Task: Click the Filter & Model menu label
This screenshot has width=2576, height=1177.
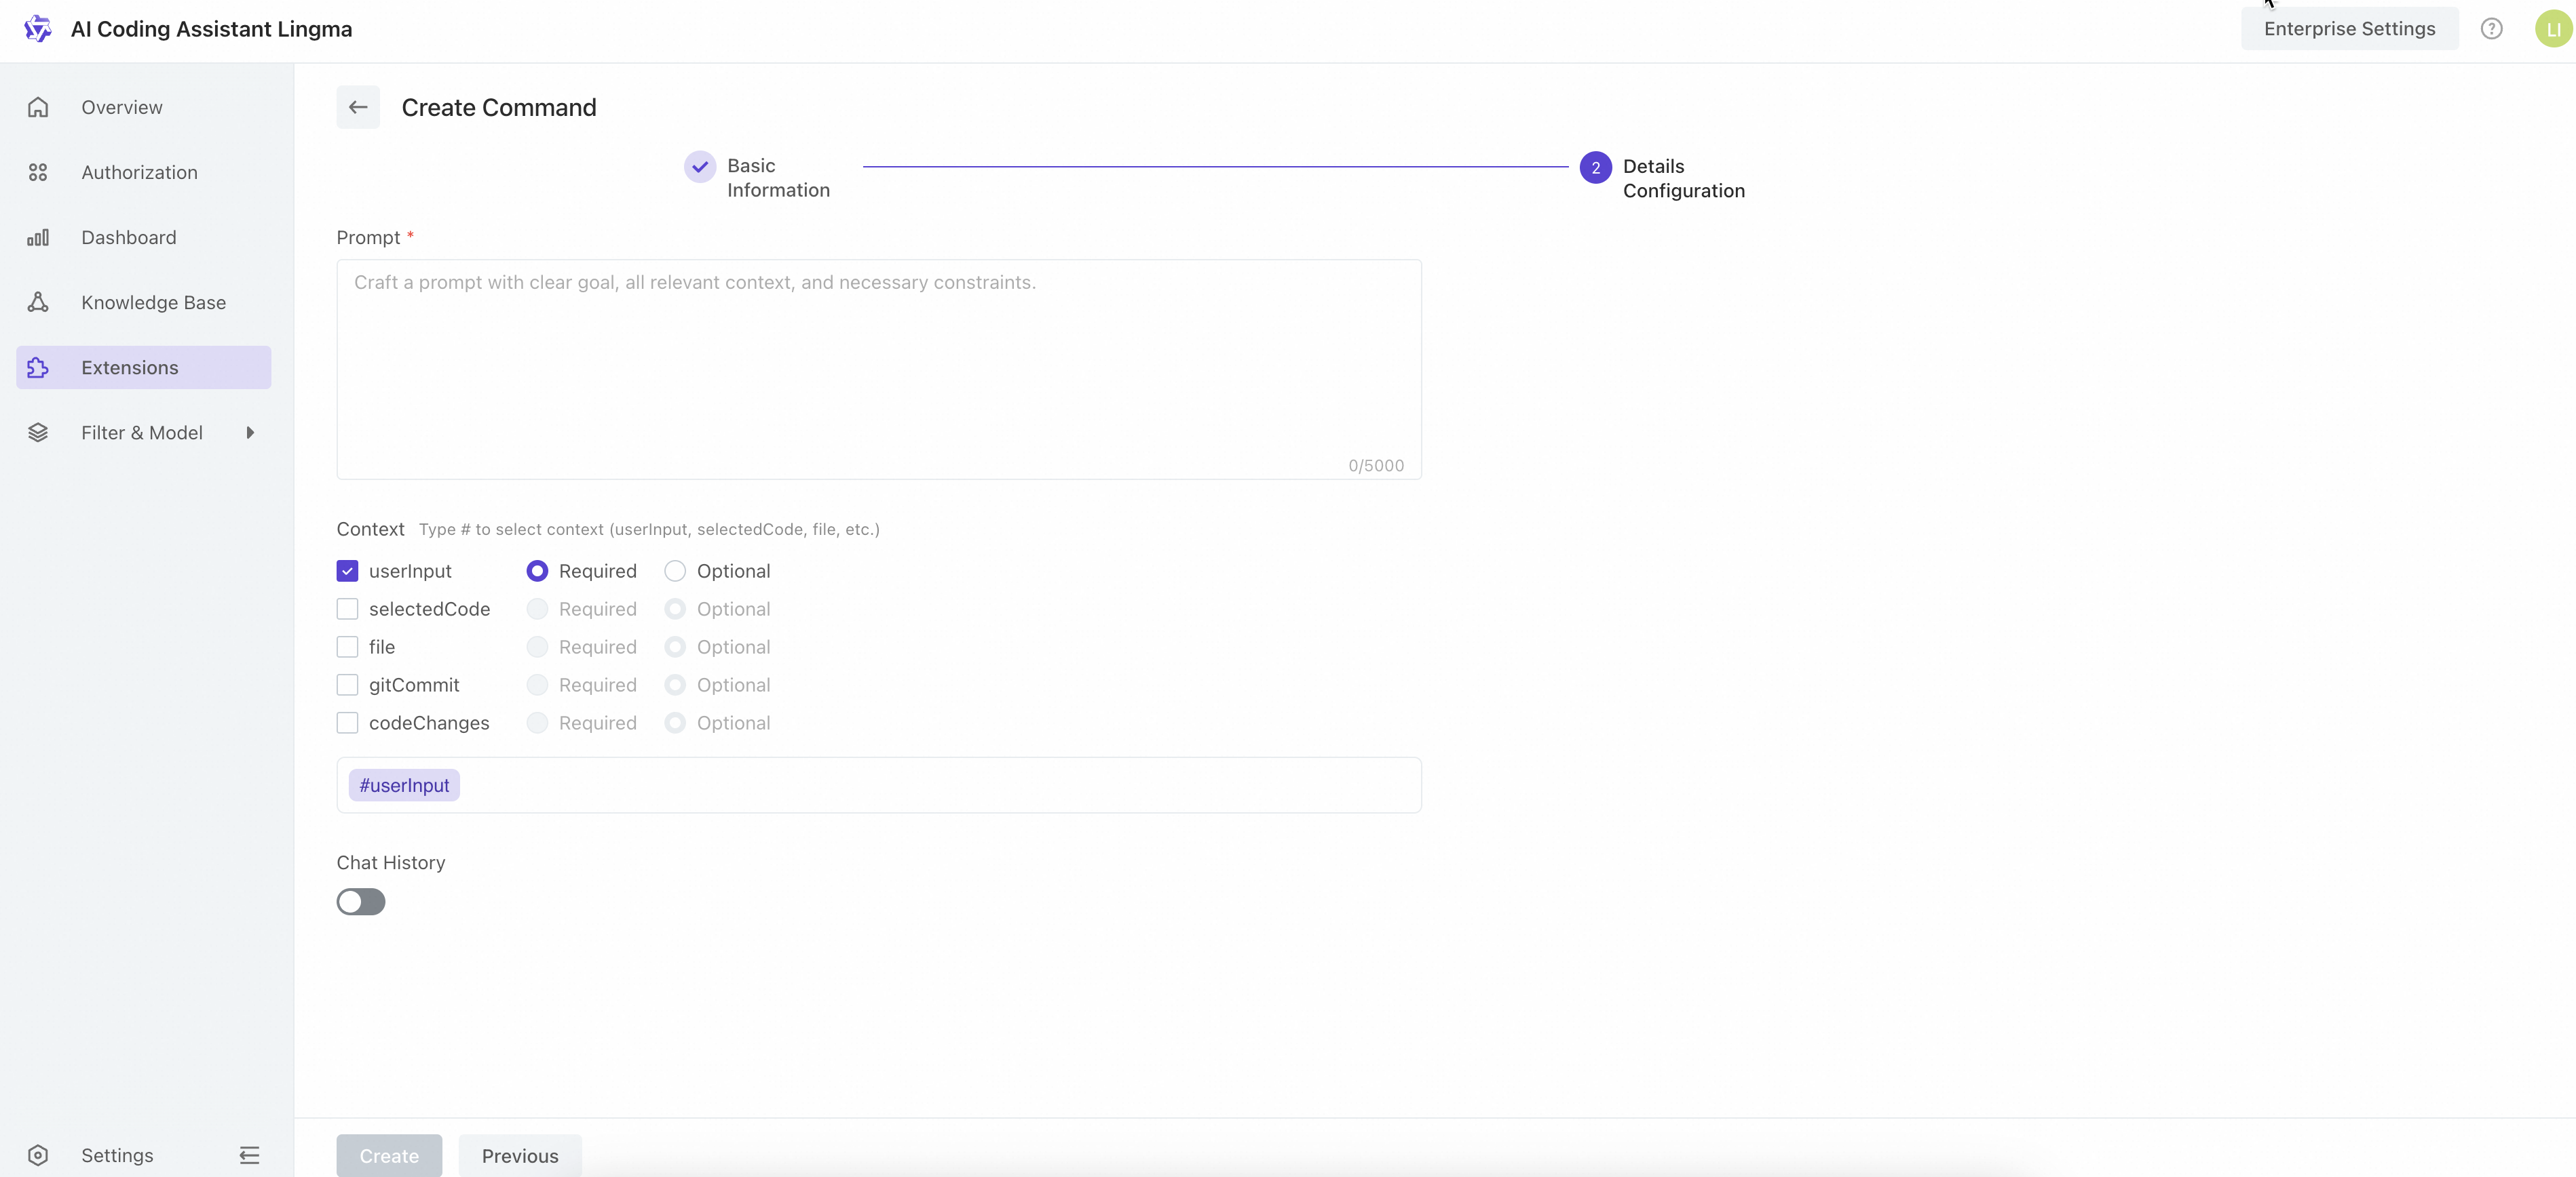Action: [142, 433]
